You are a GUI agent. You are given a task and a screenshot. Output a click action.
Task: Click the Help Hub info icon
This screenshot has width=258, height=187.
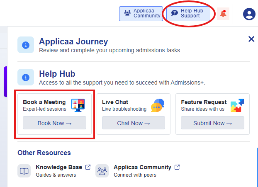[x=26, y=77]
